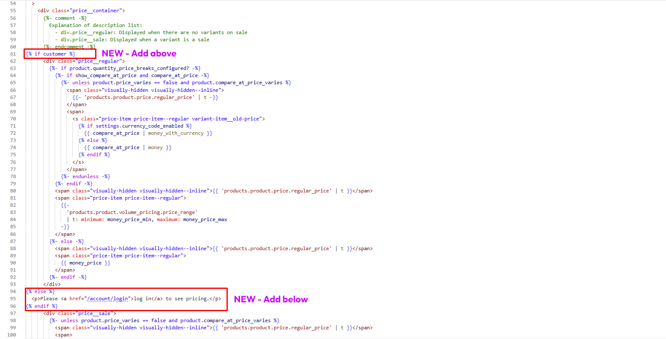
Task: Click 'products.product.volume_pricing.price_range' line
Action: [x=132, y=212]
